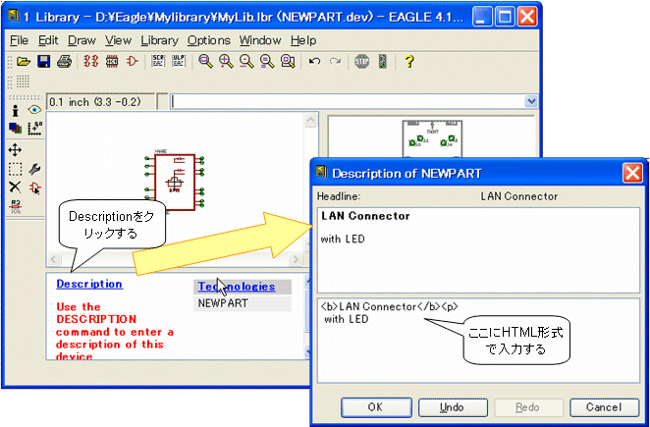Image resolution: width=650 pixels, height=427 pixels.
Task: Open the File menu
Action: [x=19, y=40]
